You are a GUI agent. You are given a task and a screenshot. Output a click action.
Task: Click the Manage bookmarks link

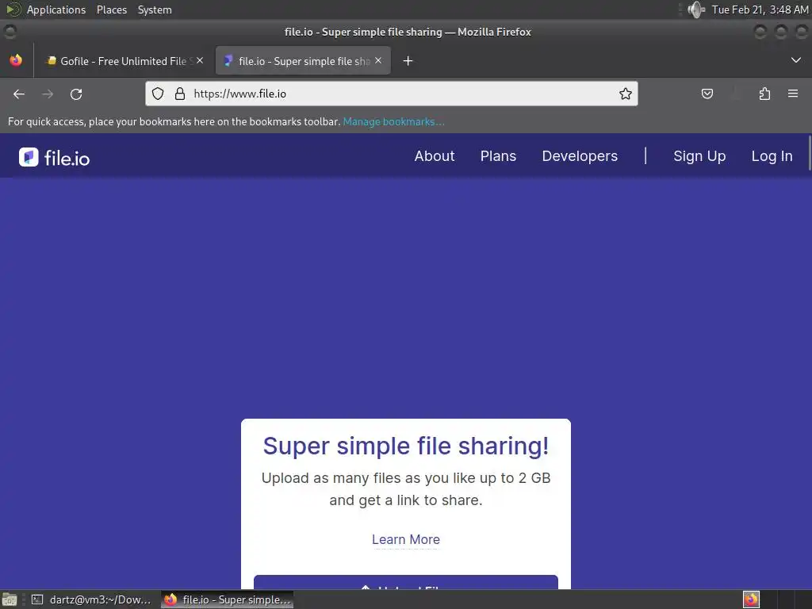coord(393,121)
